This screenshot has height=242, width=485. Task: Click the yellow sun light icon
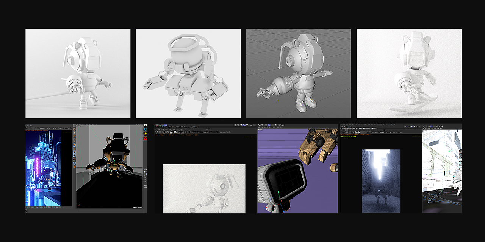point(145,134)
